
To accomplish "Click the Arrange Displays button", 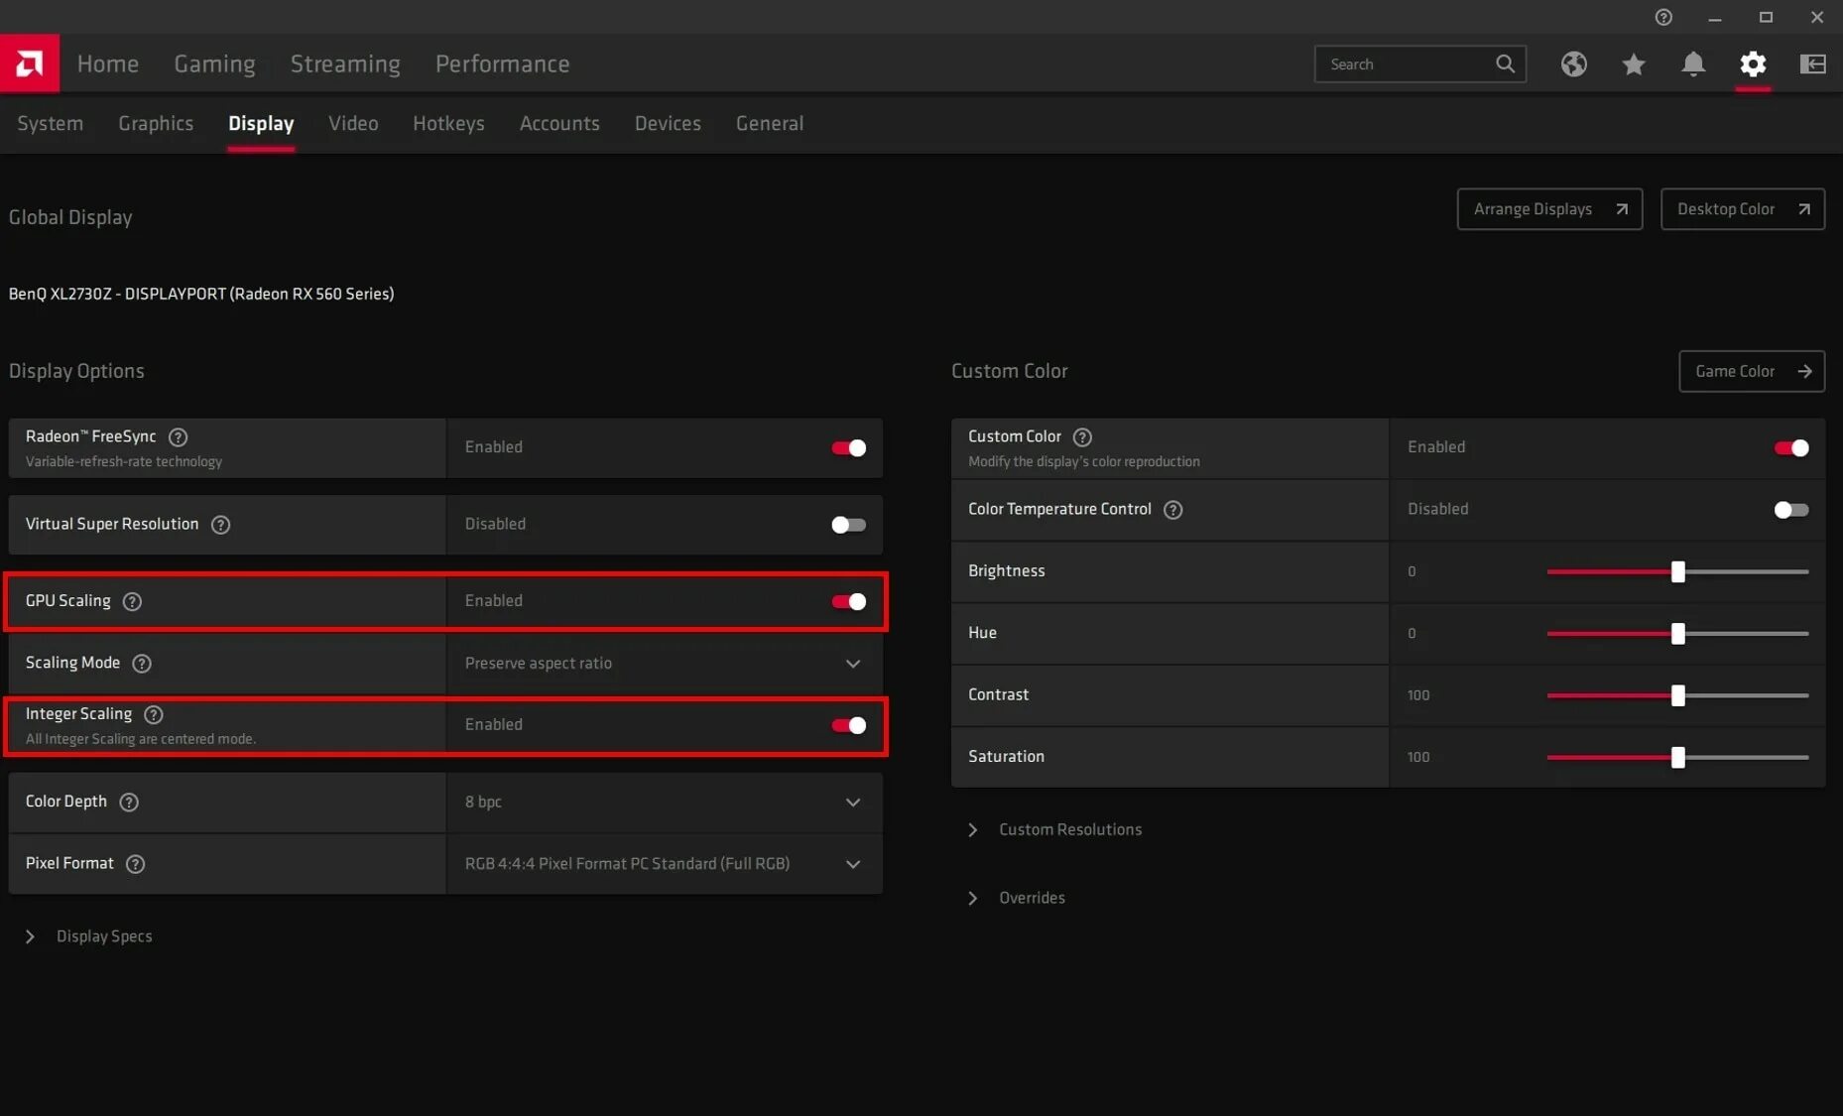I will pyautogui.click(x=1549, y=209).
